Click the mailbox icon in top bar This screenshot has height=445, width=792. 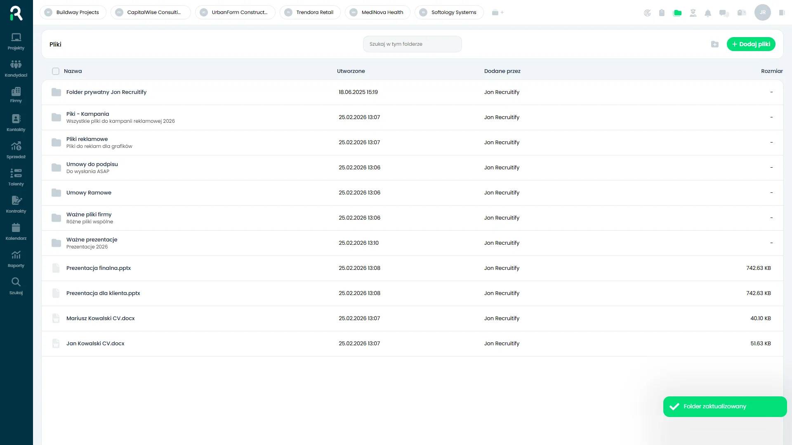[x=742, y=13]
